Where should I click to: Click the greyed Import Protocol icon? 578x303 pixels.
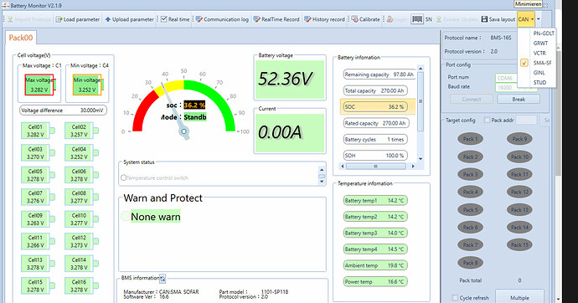point(10,19)
